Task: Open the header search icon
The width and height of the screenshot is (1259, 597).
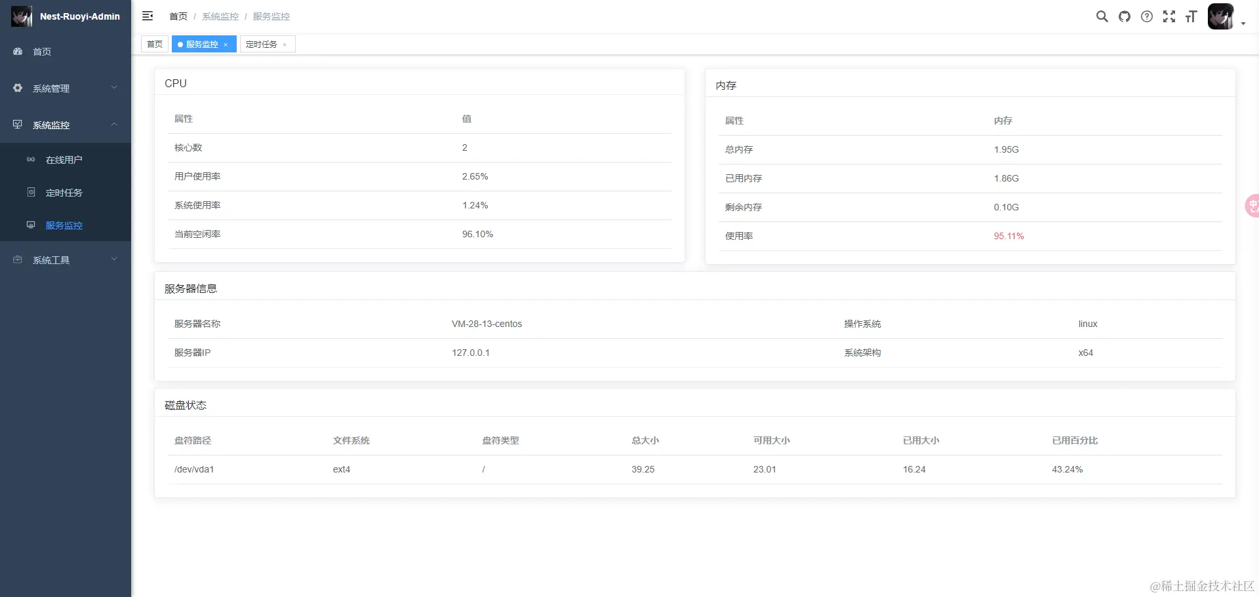Action: coord(1102,16)
